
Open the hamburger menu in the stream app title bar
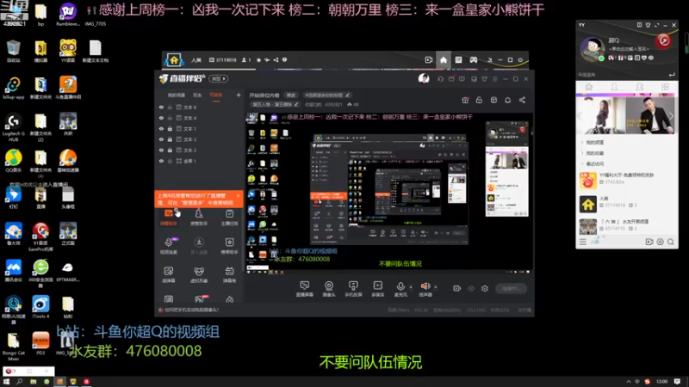[494, 79]
